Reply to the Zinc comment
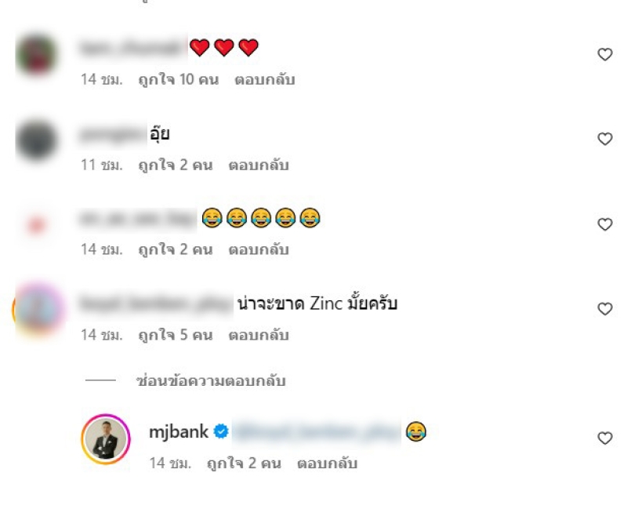627x509 pixels. coord(259,335)
